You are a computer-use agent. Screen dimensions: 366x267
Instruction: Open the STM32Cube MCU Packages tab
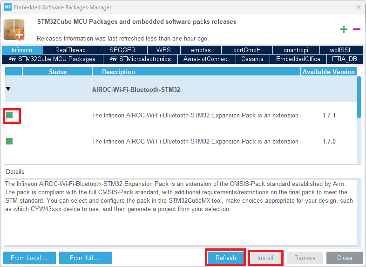[52, 59]
